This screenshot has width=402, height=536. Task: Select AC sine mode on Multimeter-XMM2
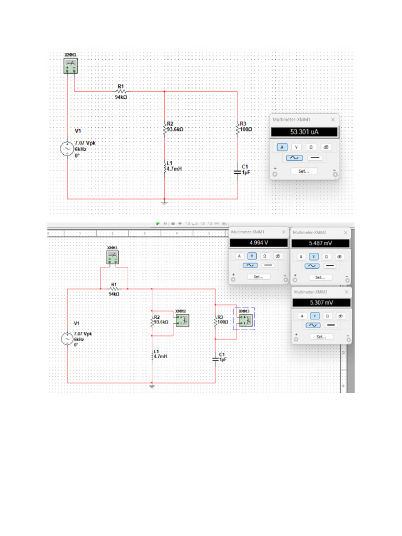pos(312,266)
